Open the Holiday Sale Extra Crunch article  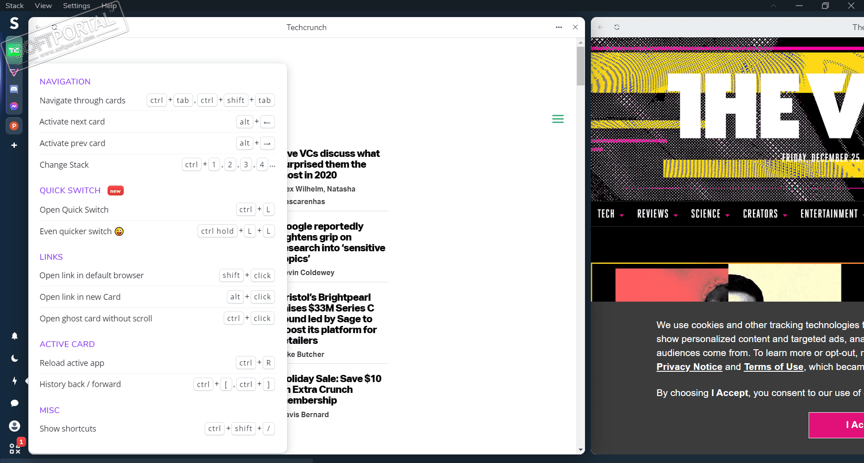334,389
